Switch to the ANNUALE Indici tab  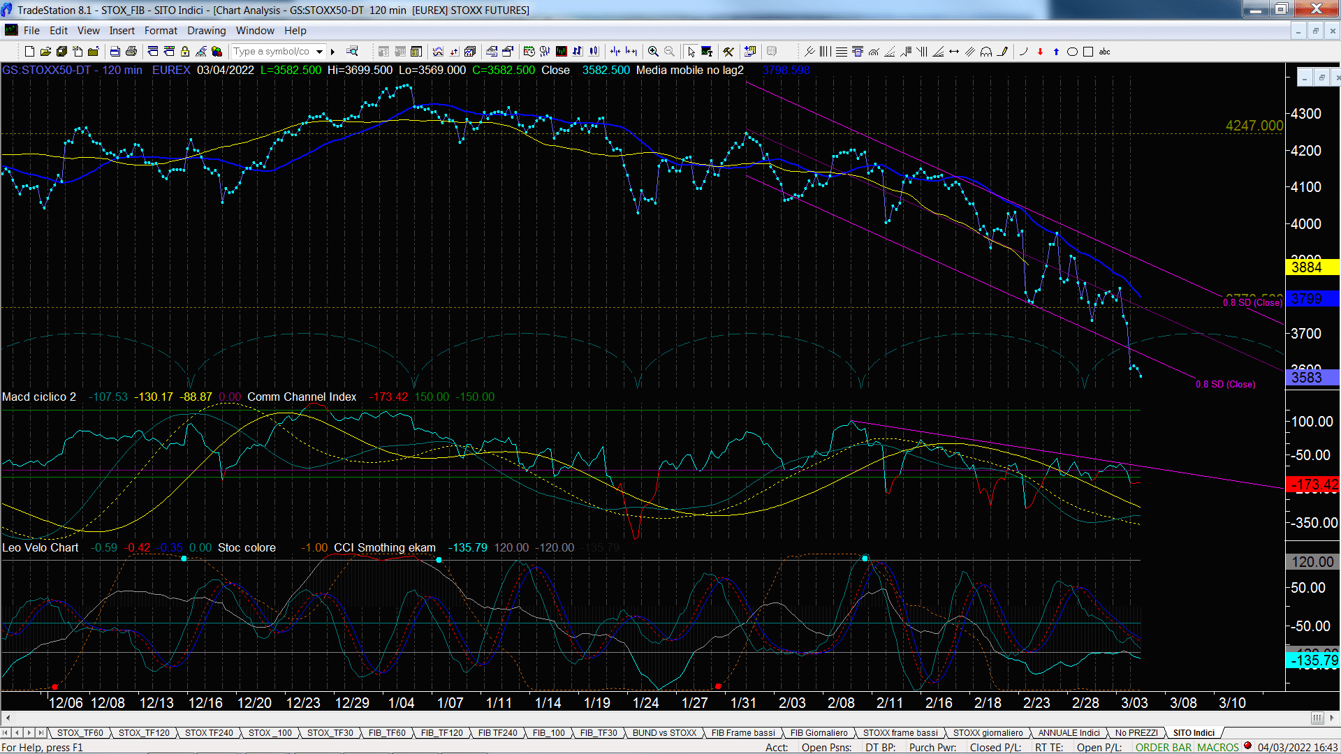pos(1069,732)
